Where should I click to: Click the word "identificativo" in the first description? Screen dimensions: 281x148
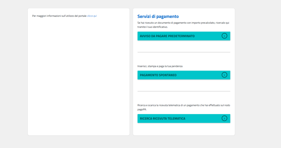click(x=159, y=27)
